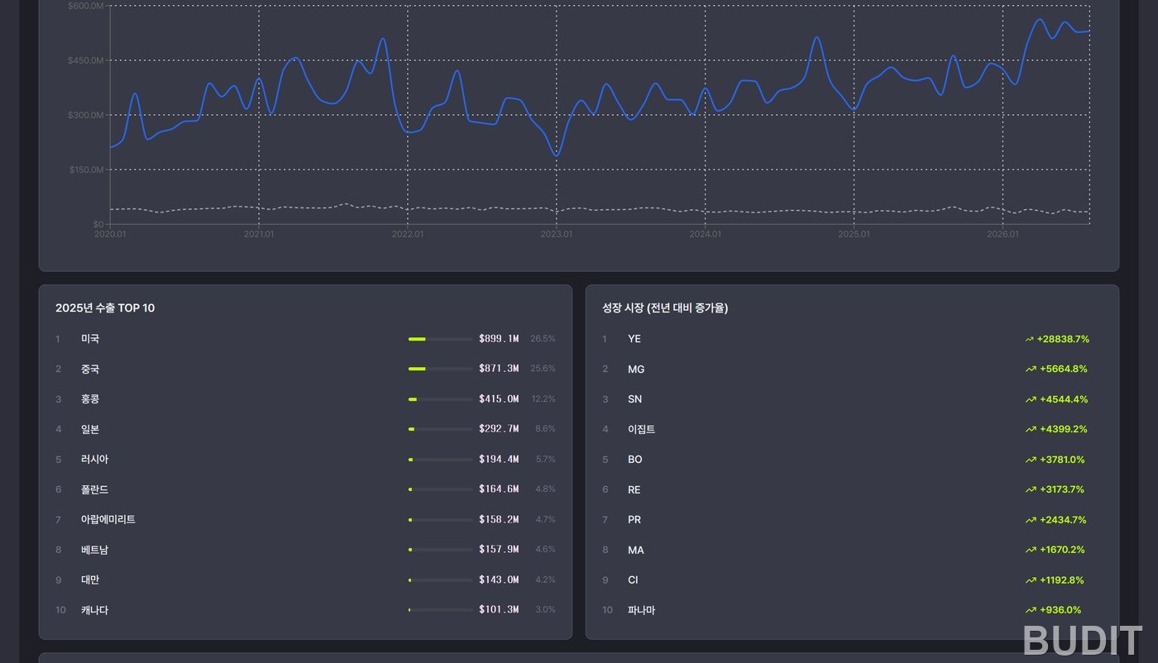Click the 25.6% share value
Screen dimensions: 1158x663
(x=543, y=370)
